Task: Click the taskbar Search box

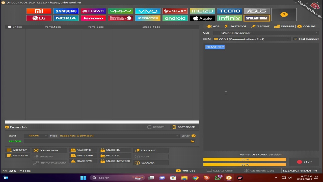Action: pos(117,178)
